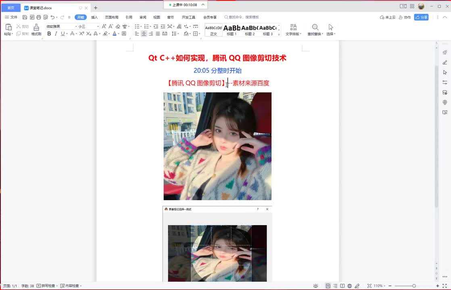451x290 pixels.
Task: Click the zoom-out minus button
Action: [390, 286]
